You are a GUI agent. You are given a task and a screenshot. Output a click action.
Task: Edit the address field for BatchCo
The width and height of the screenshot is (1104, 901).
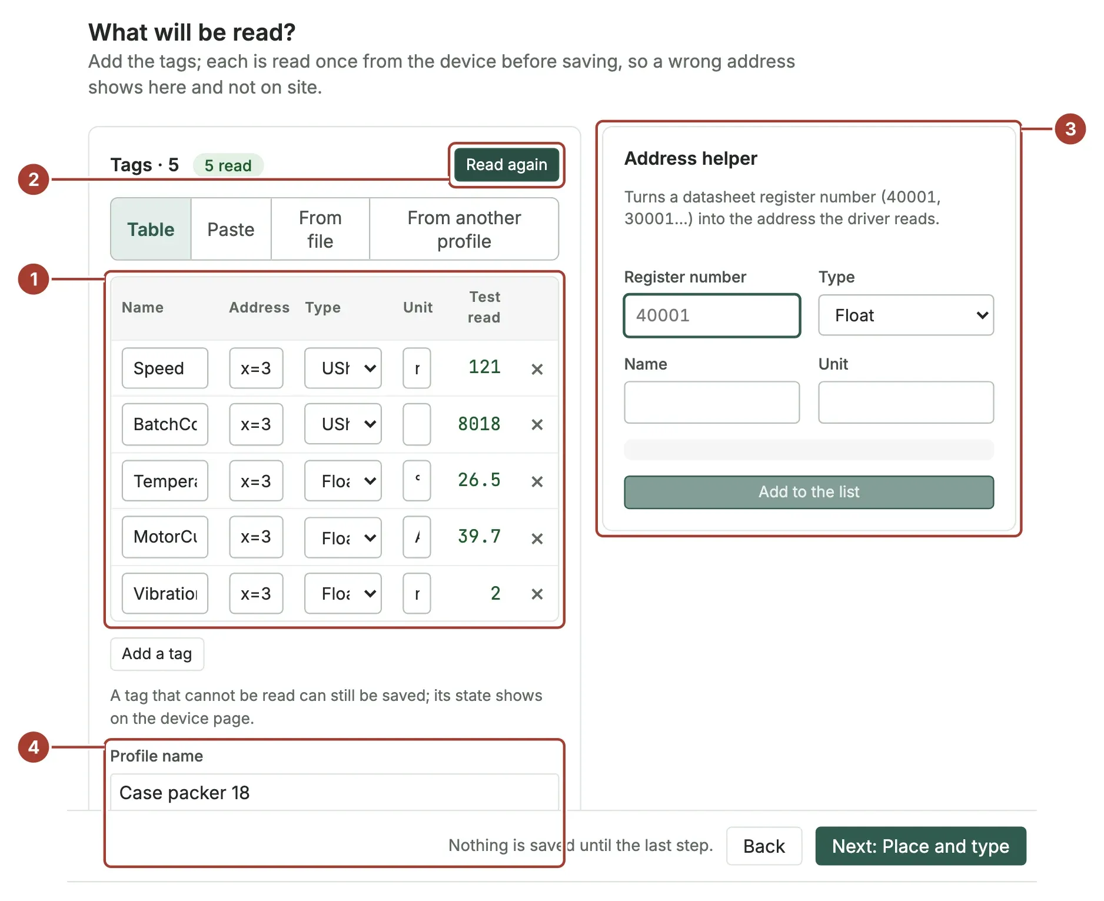256,424
